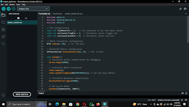Screen dimensions: 189x107
Task: Open the Library Manager sidebar icon
Action: point(3,29)
